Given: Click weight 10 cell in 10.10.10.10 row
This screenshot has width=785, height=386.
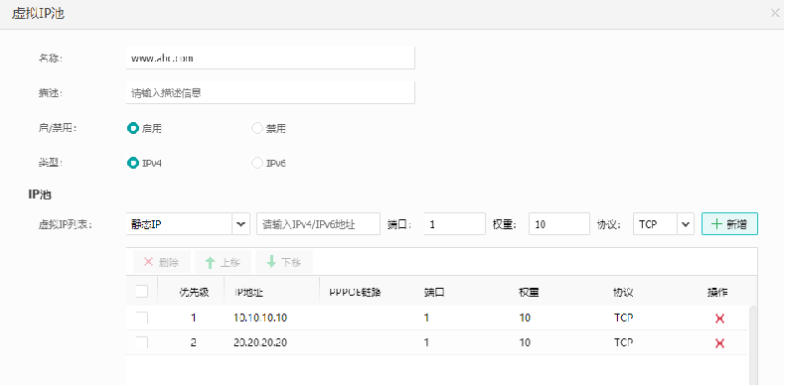Looking at the screenshot, I should point(525,318).
